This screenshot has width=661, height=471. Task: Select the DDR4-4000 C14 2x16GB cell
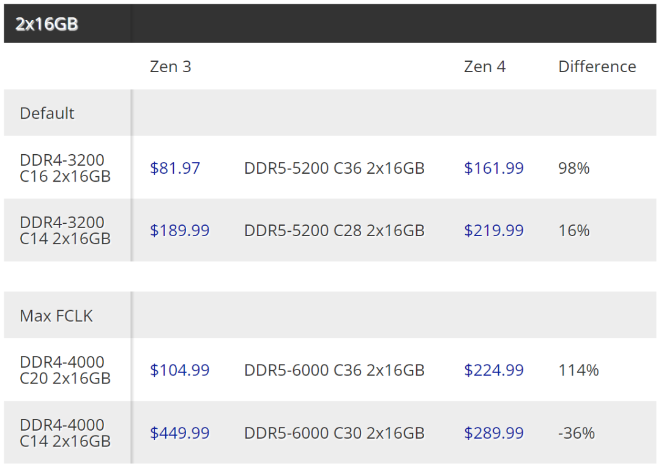[65, 433]
